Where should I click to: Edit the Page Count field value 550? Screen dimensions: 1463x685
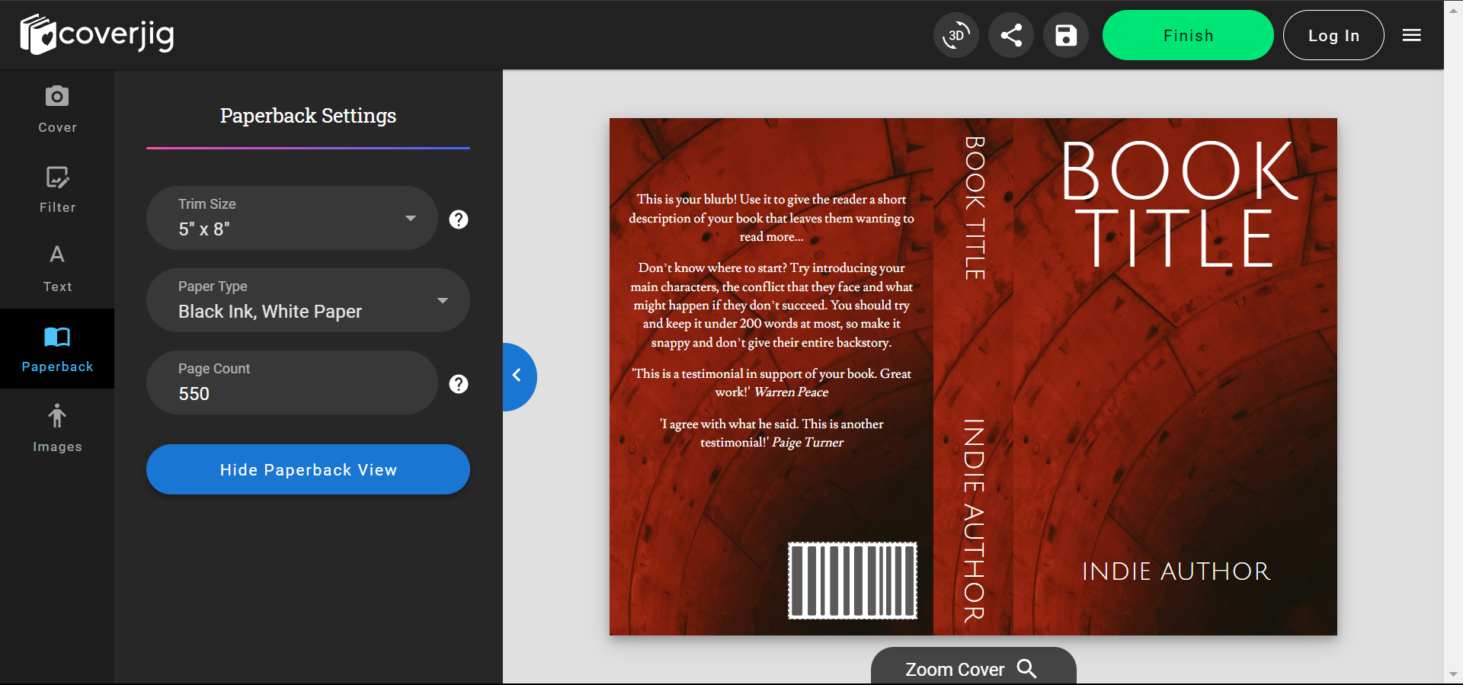[x=292, y=383]
